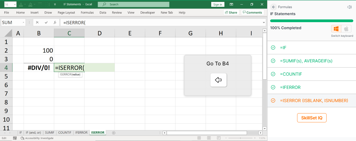
Task: Click the zoom slider in the status bar
Action: (240, 138)
